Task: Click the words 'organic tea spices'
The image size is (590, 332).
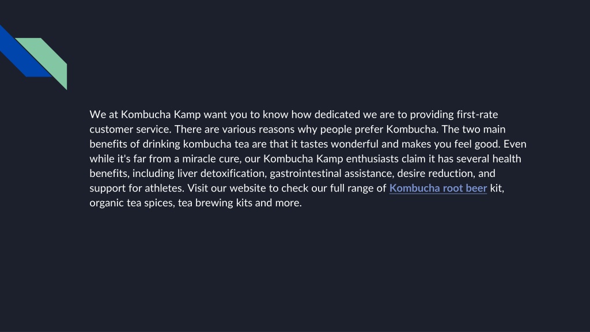Action: pos(133,203)
